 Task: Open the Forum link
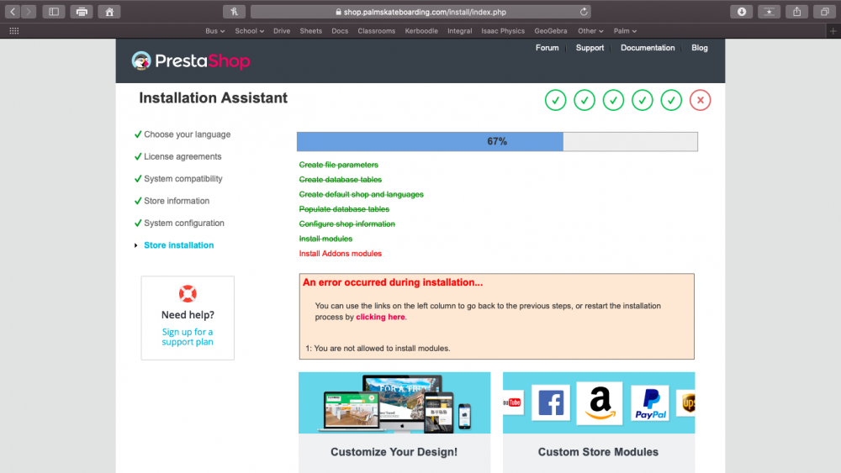tap(547, 48)
